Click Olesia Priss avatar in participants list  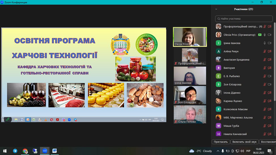tap(218, 35)
